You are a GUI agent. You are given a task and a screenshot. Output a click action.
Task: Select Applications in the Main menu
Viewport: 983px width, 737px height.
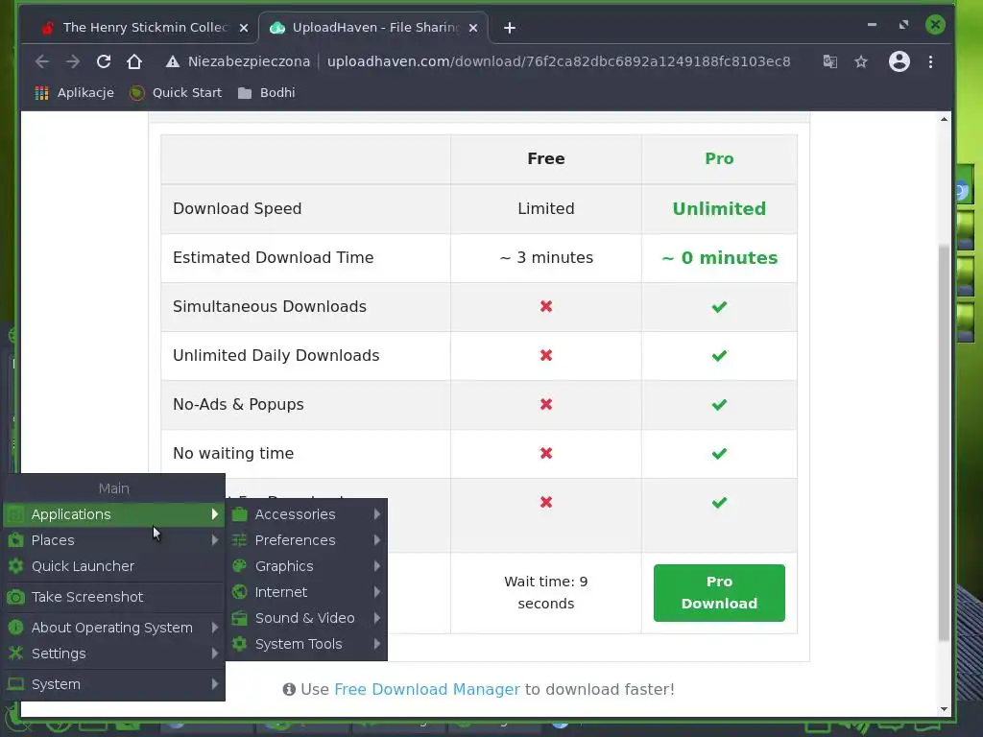(113, 514)
